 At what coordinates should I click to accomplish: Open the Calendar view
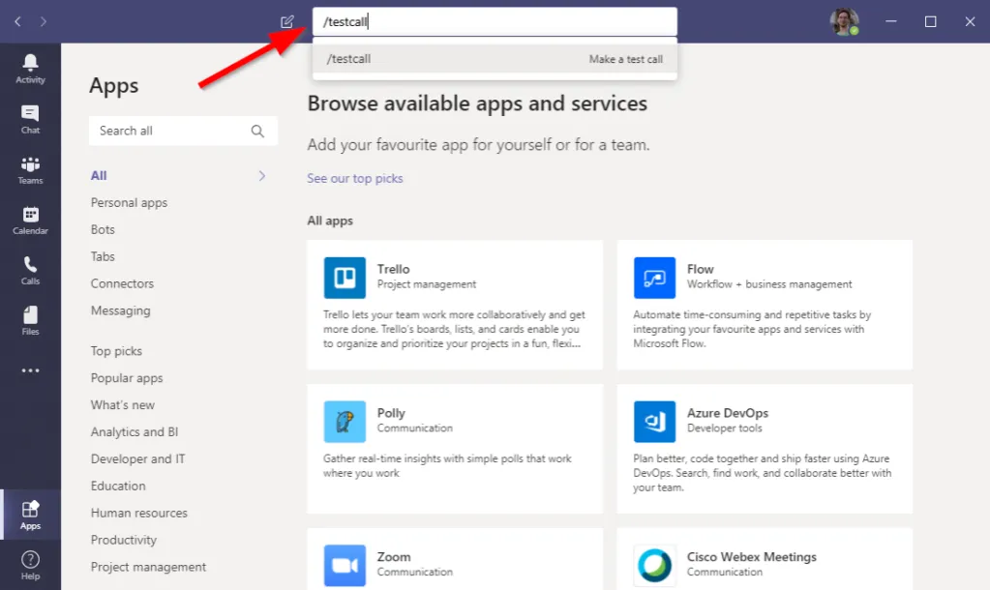(30, 221)
